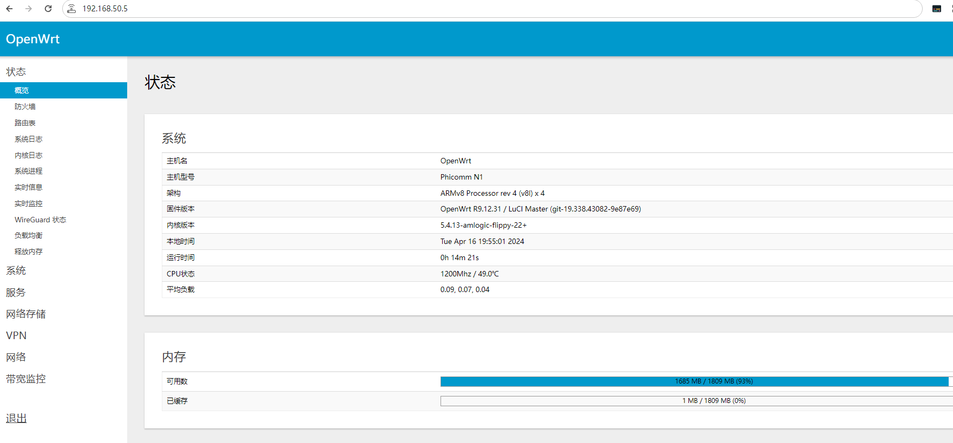Open WireGuard 状态 page
953x443 pixels.
click(x=41, y=220)
